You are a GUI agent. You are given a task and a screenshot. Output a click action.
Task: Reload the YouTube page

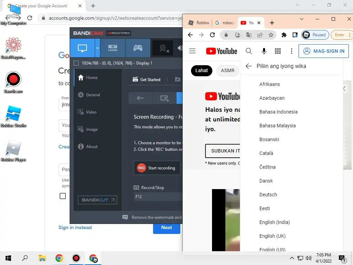pyautogui.click(x=212, y=35)
